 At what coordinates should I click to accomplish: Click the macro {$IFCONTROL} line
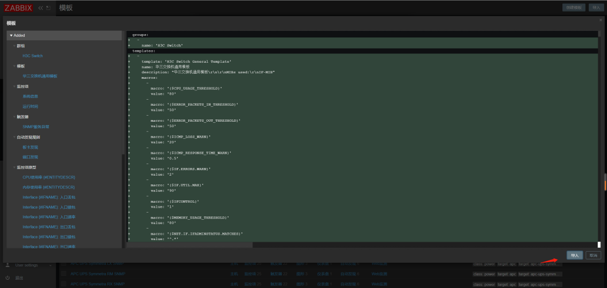coord(175,202)
